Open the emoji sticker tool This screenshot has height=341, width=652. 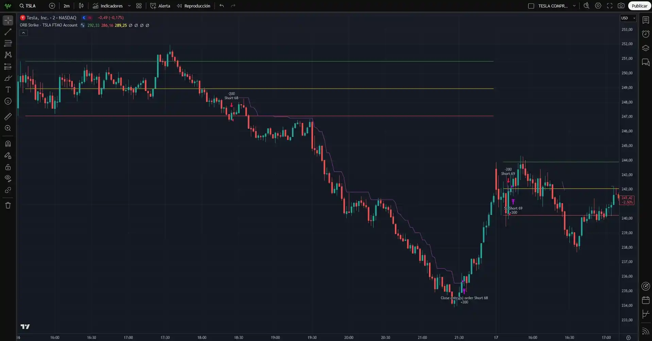[x=7, y=101]
